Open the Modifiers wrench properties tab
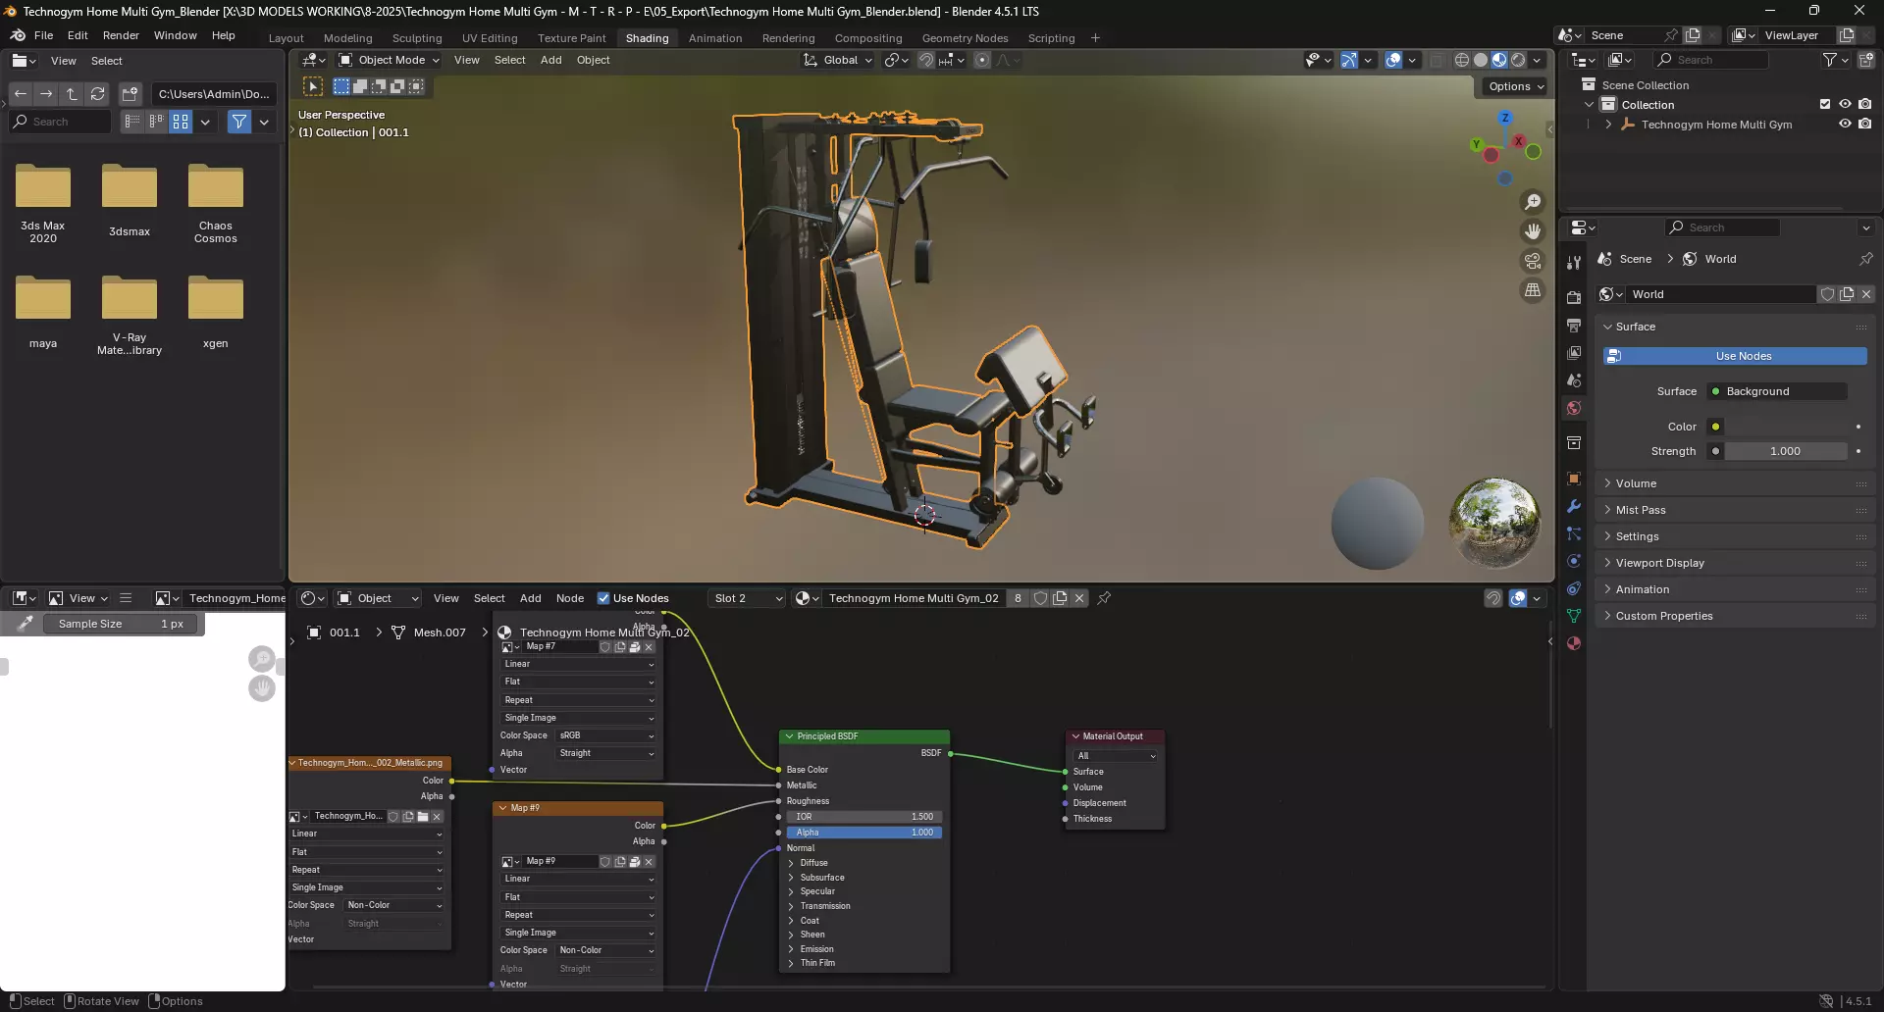The image size is (1884, 1012). click(1574, 506)
